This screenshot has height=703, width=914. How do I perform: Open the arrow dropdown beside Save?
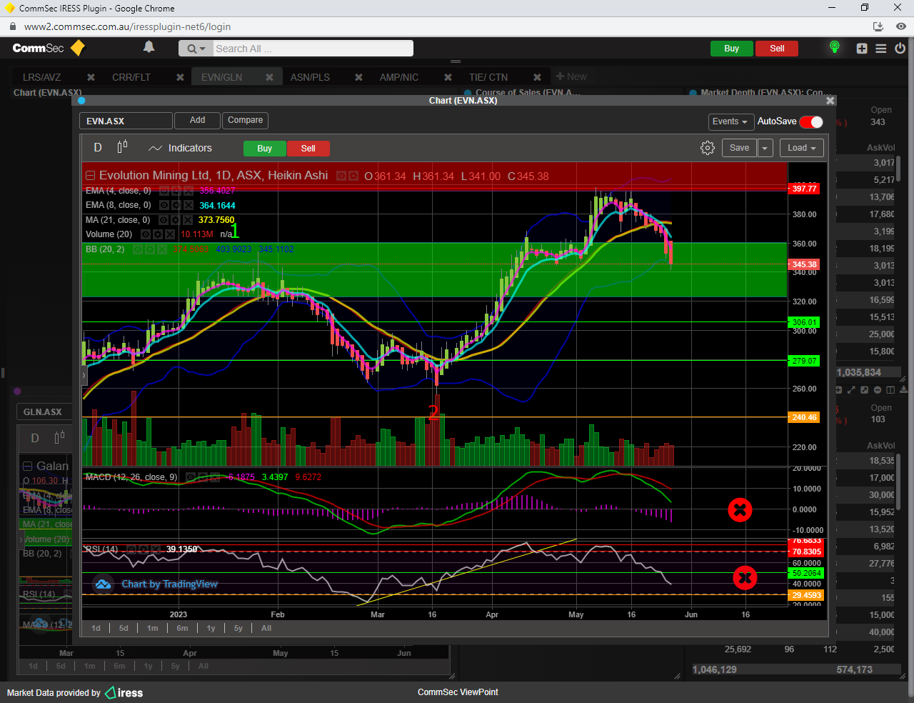point(765,148)
